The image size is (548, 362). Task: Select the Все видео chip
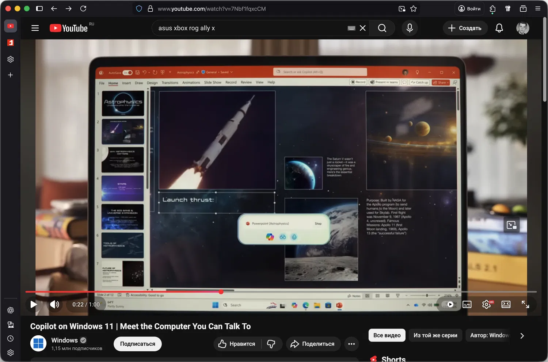pos(387,335)
